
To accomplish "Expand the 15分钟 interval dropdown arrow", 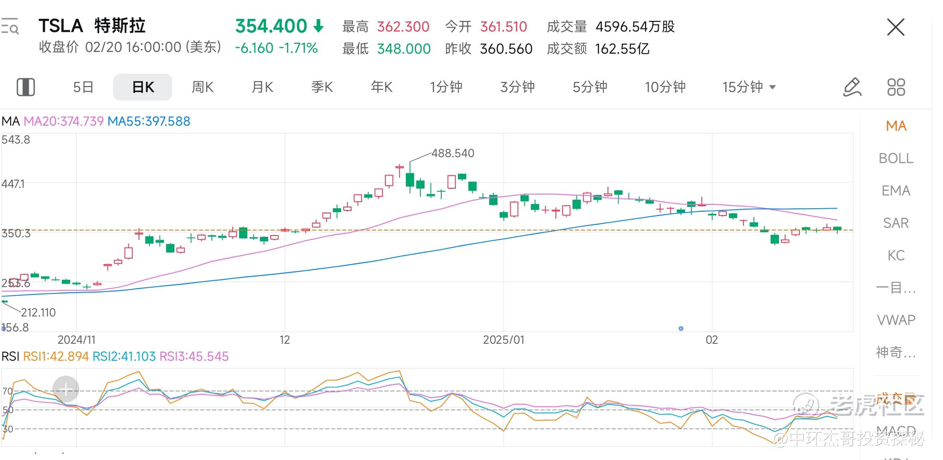I will point(772,87).
